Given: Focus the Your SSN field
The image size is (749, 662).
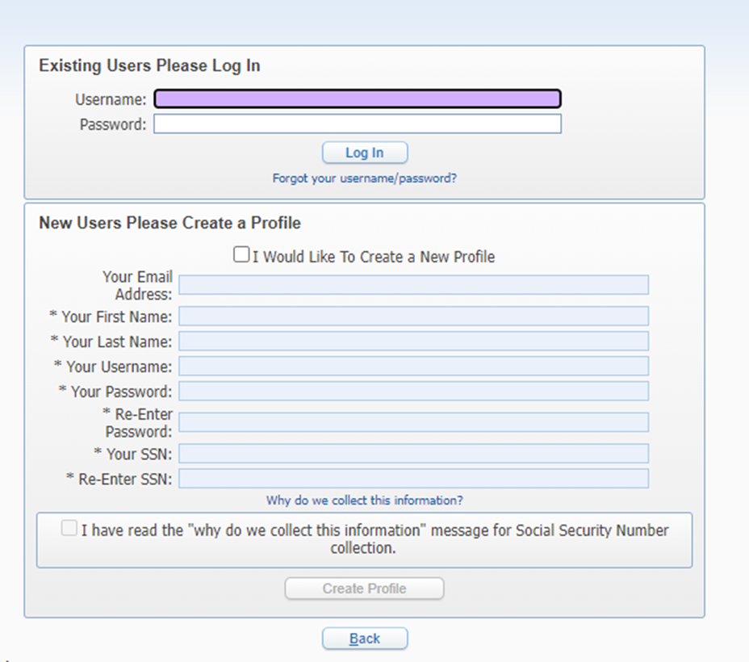Looking at the screenshot, I should point(413,454).
